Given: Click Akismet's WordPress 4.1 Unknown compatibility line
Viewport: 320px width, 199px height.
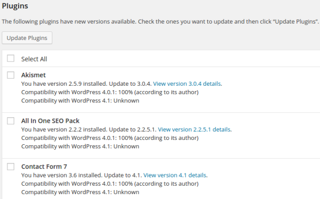Looking at the screenshot, I should pos(80,100).
